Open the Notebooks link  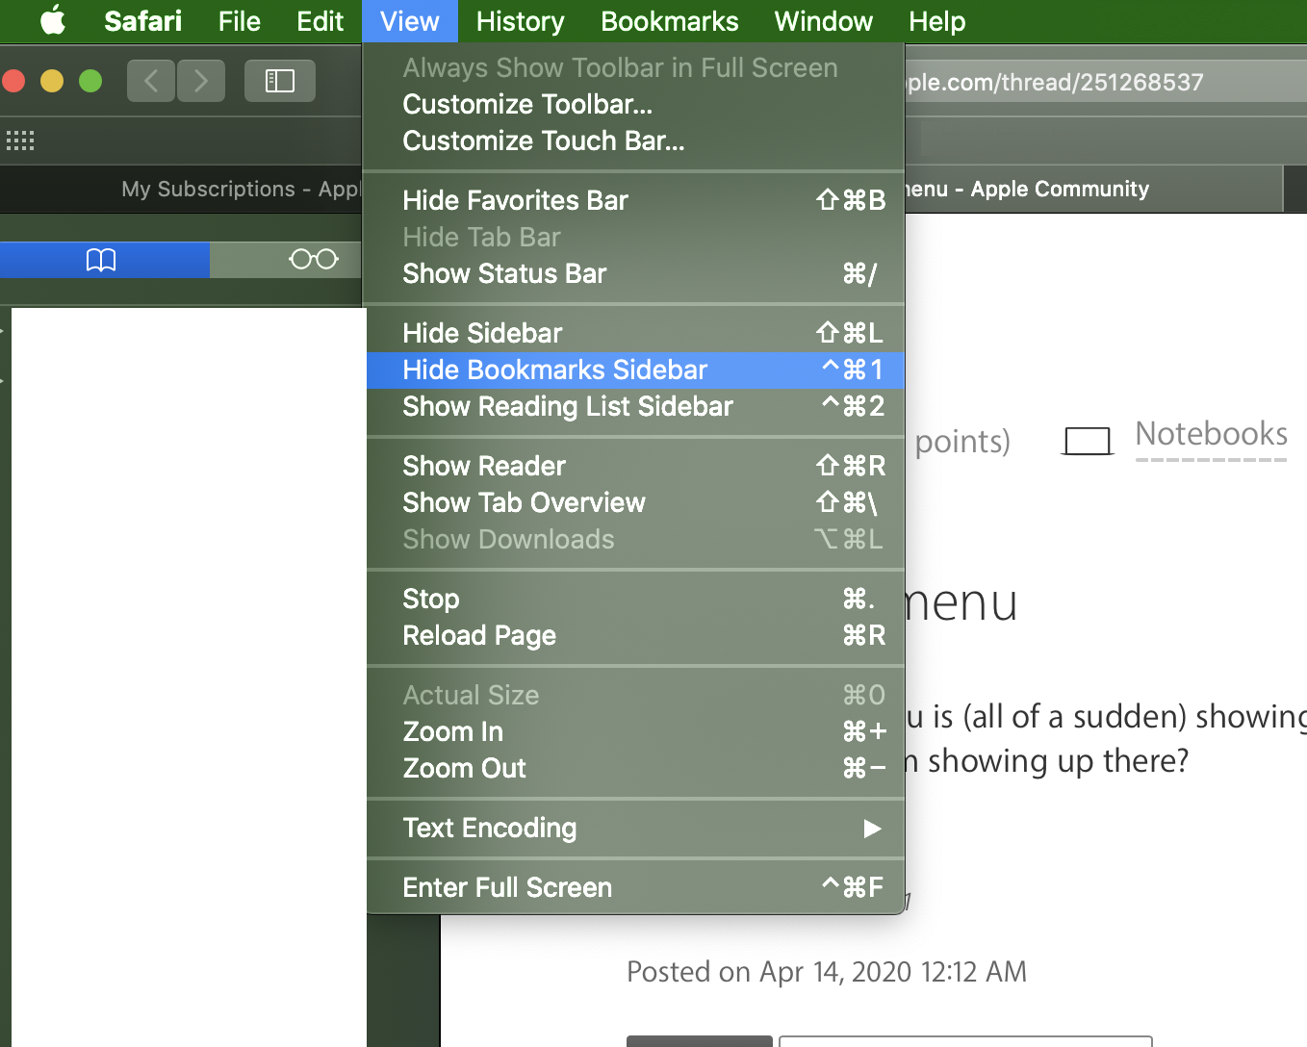pos(1211,434)
